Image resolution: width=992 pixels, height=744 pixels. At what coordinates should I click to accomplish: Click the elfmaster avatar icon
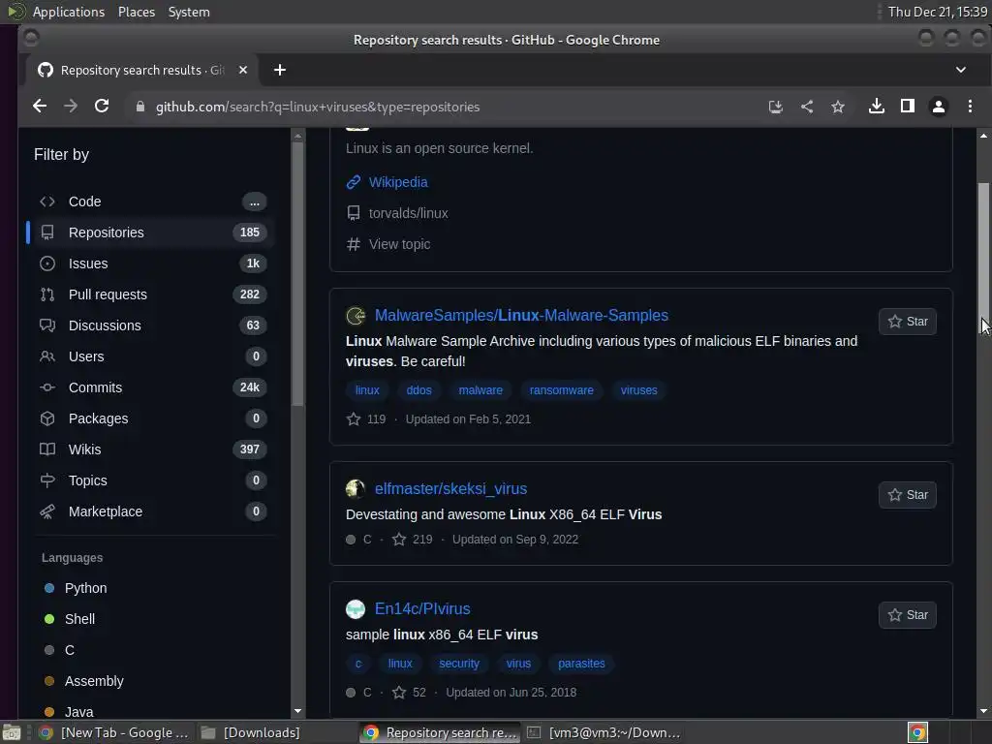click(x=356, y=488)
